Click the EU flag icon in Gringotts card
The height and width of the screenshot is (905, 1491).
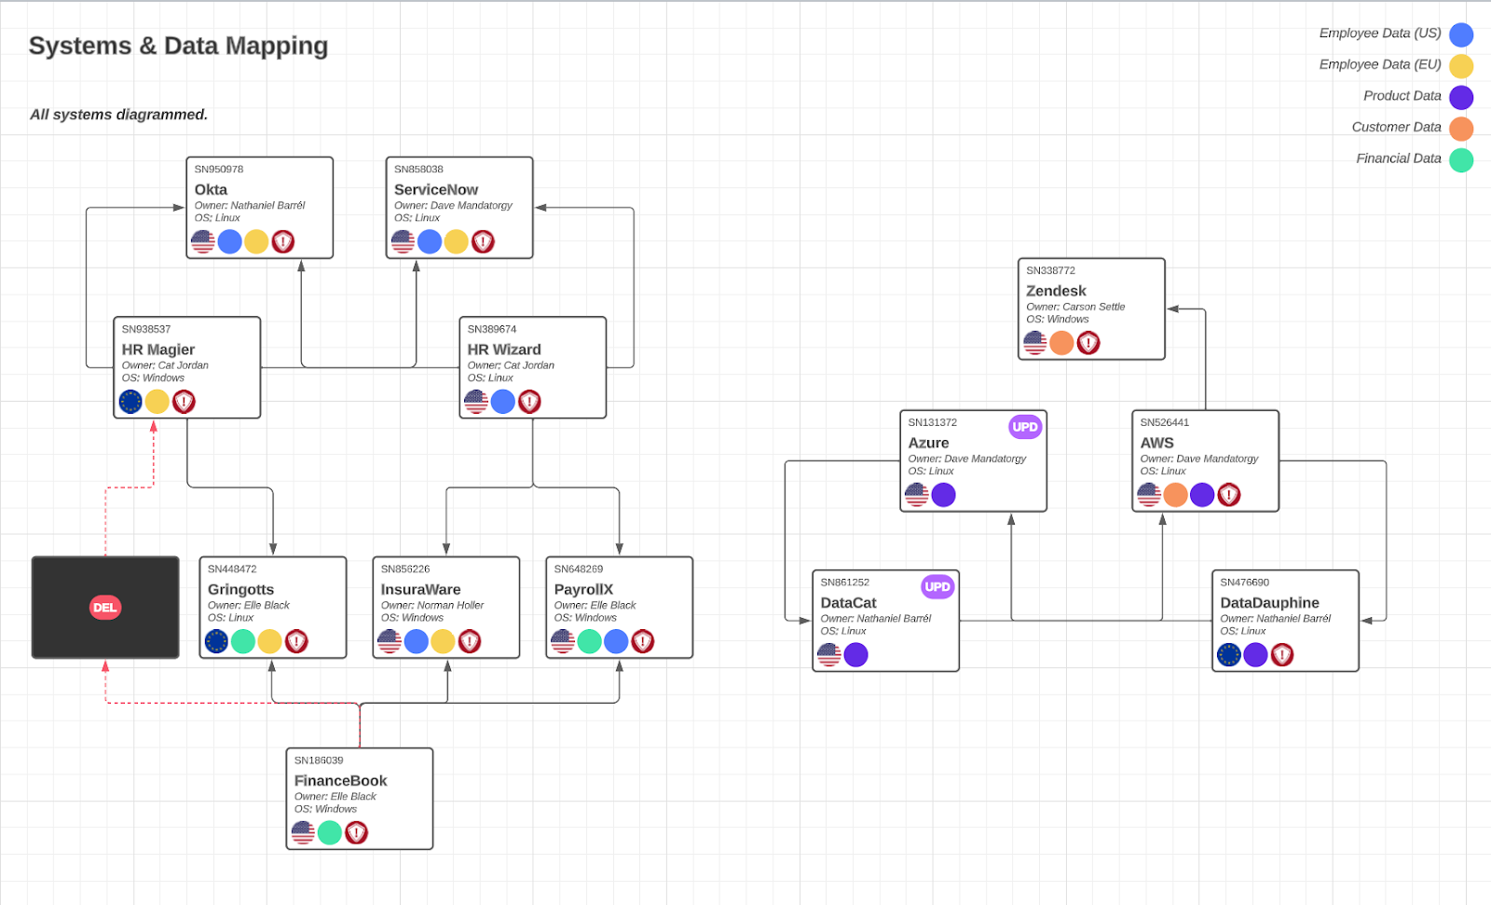coord(216,641)
